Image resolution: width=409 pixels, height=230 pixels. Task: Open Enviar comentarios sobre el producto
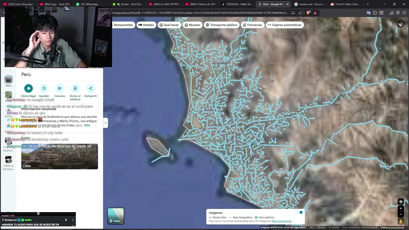coord(360,227)
